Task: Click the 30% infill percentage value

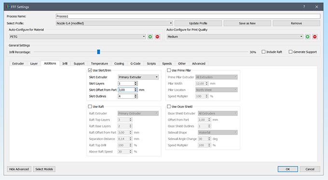Action: pos(253,52)
